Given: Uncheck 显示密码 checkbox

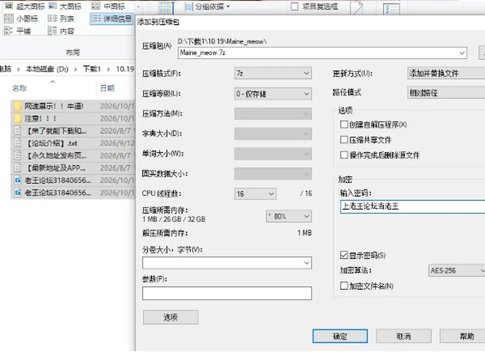Looking at the screenshot, I should pyautogui.click(x=344, y=255).
